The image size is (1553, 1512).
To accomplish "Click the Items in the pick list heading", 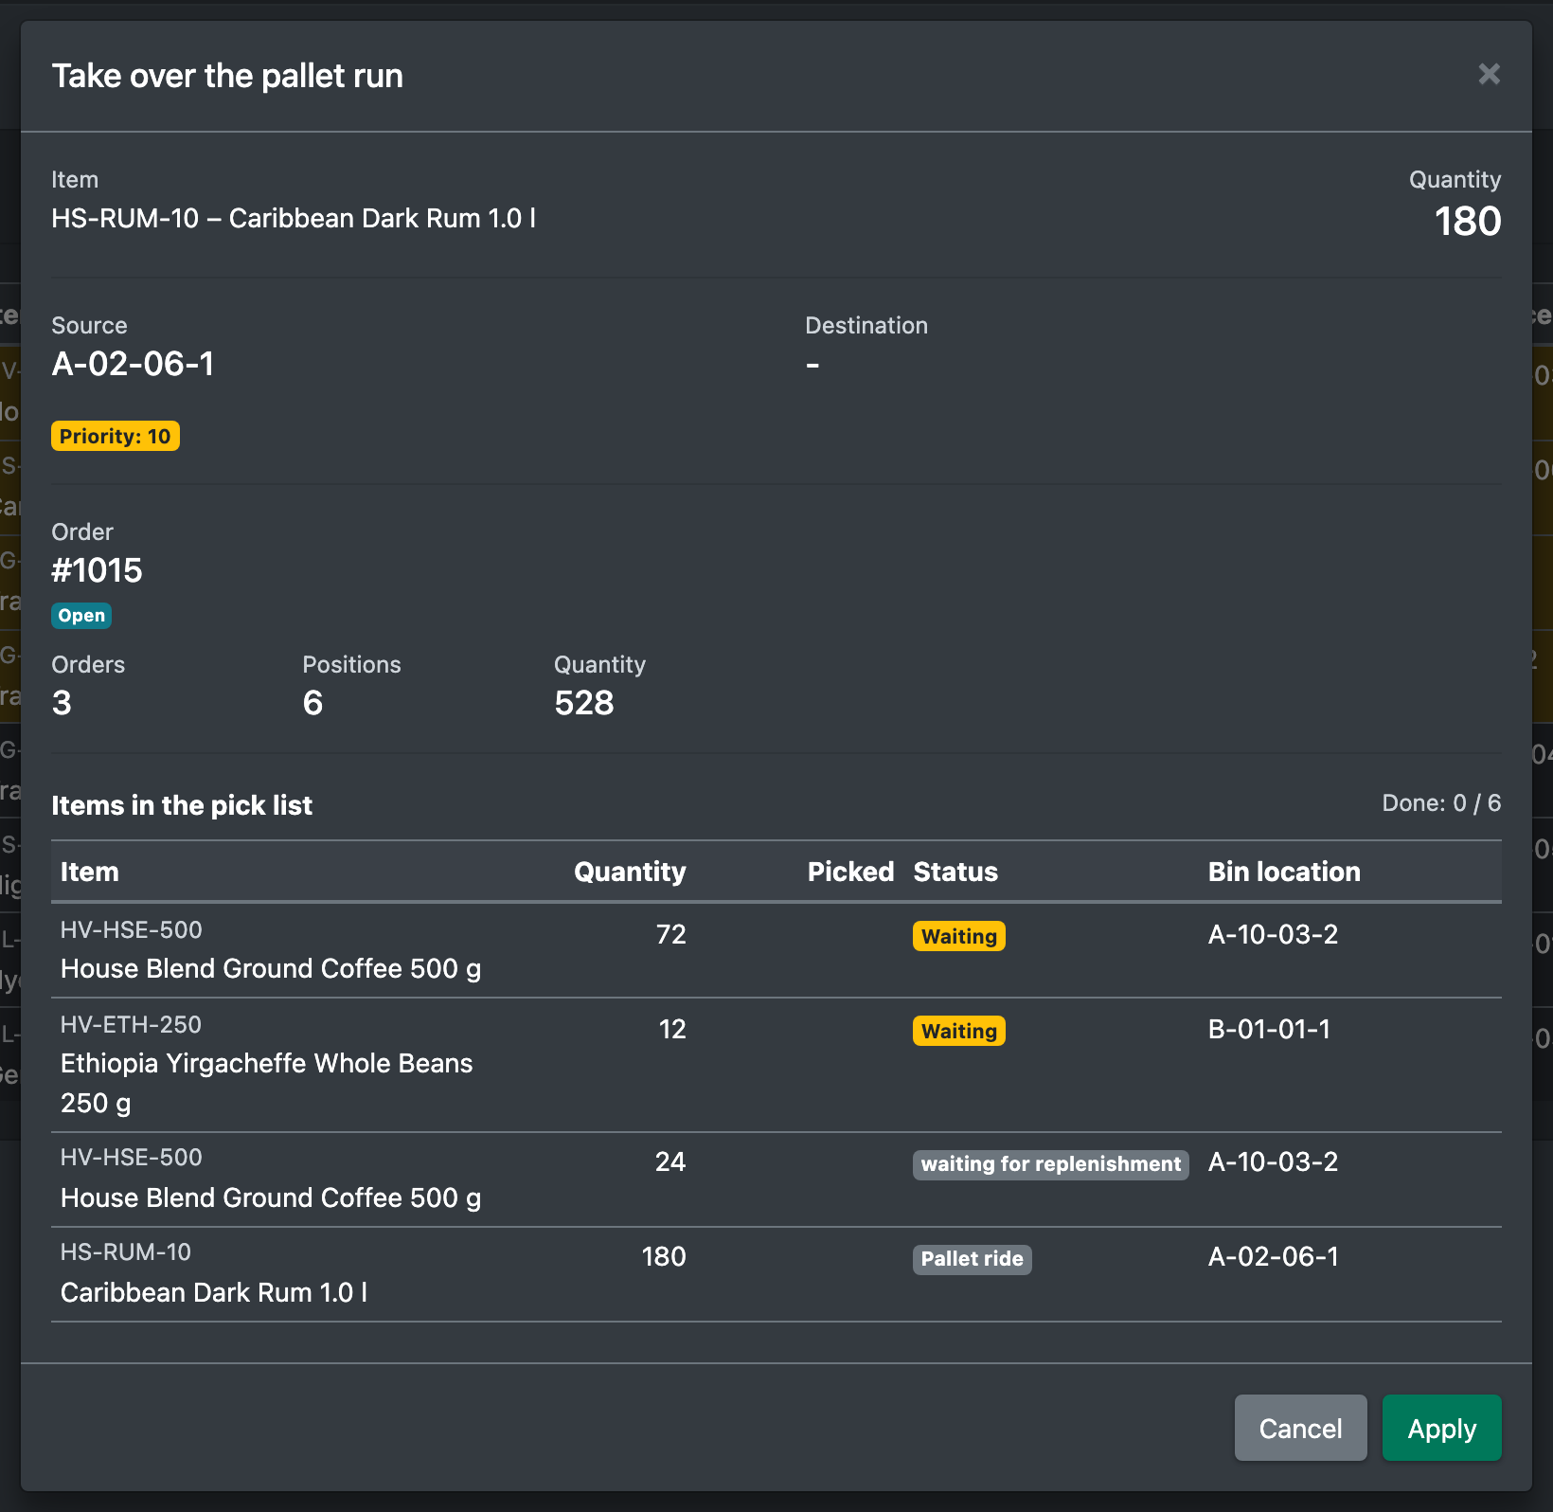I will pos(182,805).
